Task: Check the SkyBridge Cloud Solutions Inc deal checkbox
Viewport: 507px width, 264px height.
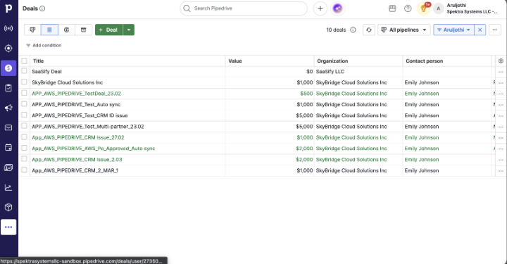Action: (24, 82)
